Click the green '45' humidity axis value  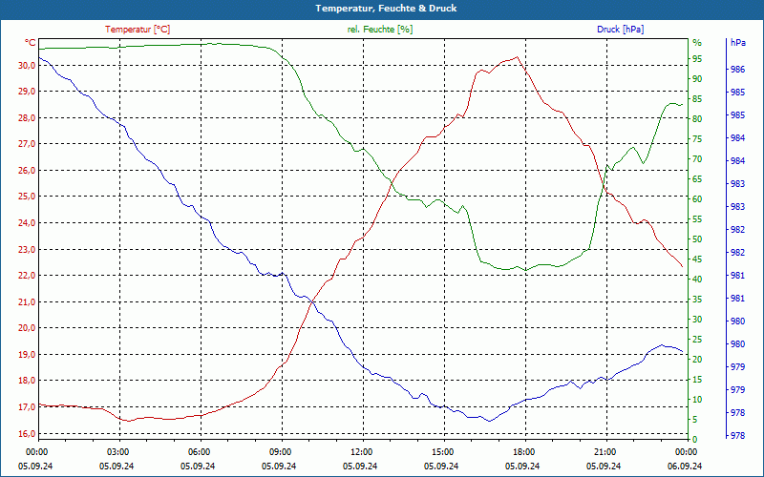point(697,259)
